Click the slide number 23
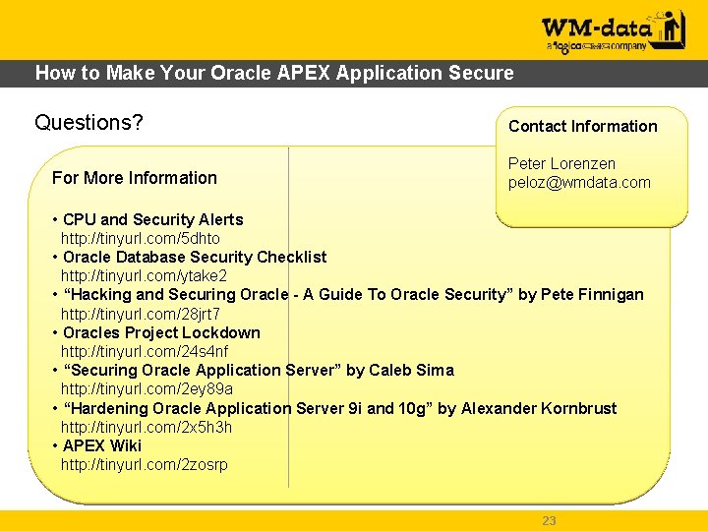This screenshot has width=708, height=531. coord(549,520)
